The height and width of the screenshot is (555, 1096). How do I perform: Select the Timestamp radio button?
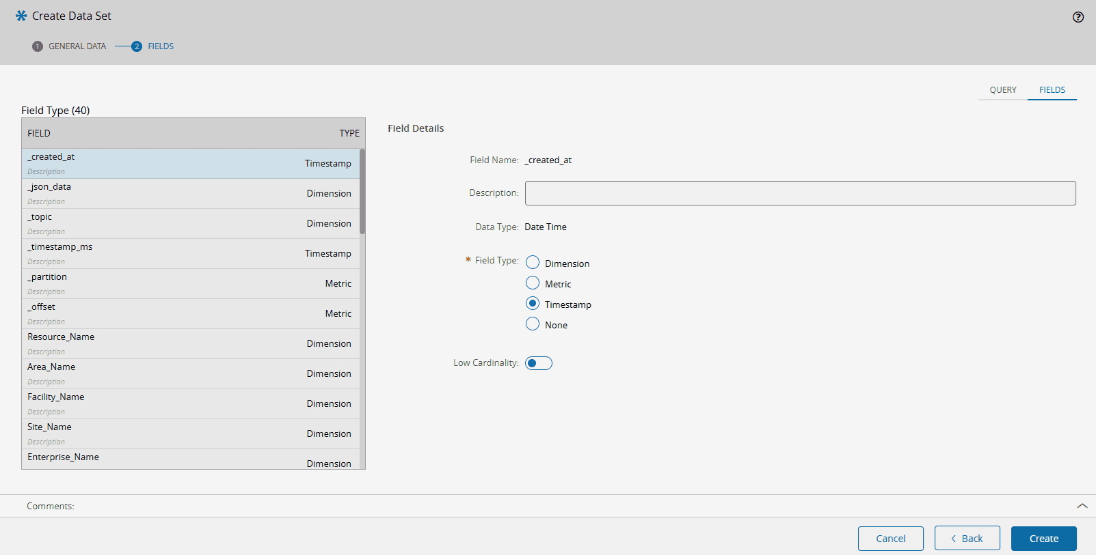point(533,304)
